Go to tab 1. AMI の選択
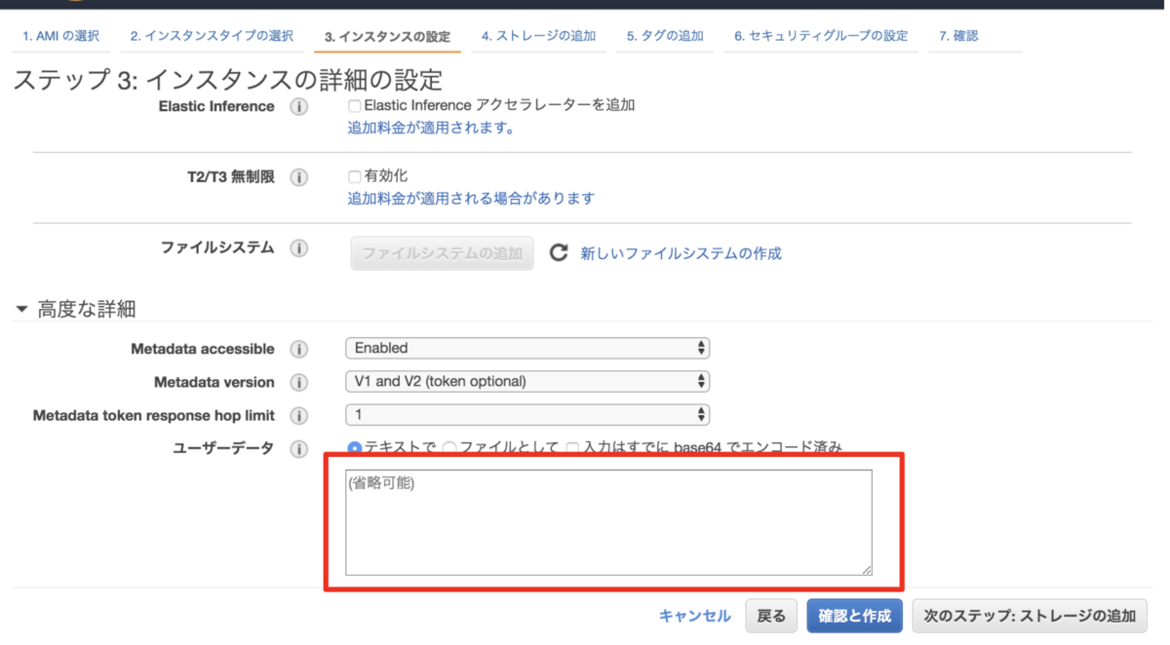Screen dimensions: 1170x645 60,36
